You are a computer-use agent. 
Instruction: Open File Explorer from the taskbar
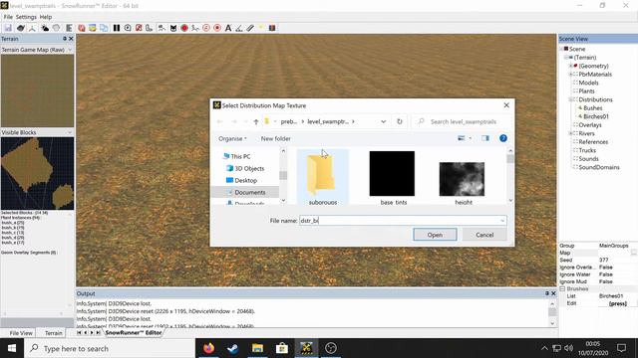coord(257,348)
